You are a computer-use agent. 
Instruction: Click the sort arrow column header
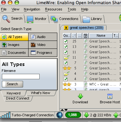[x=74, y=36]
